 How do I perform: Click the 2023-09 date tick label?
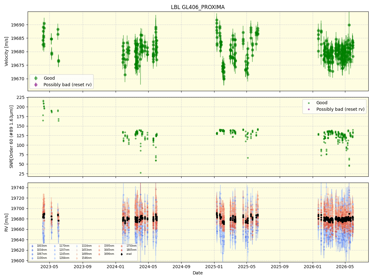click(x=83, y=267)
